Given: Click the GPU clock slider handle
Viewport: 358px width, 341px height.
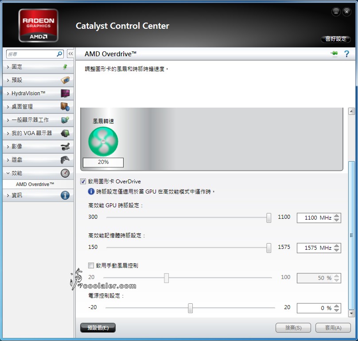Looking at the screenshot, I should (x=269, y=218).
